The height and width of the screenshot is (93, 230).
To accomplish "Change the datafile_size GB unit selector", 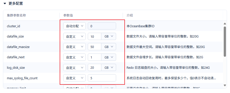I will [x=109, y=36].
